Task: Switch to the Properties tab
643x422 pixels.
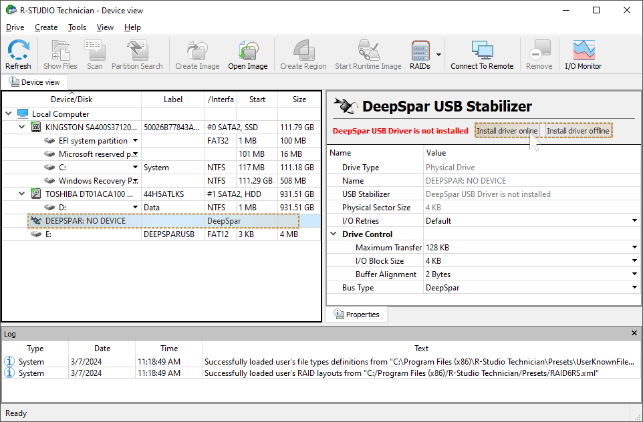Action: point(357,314)
